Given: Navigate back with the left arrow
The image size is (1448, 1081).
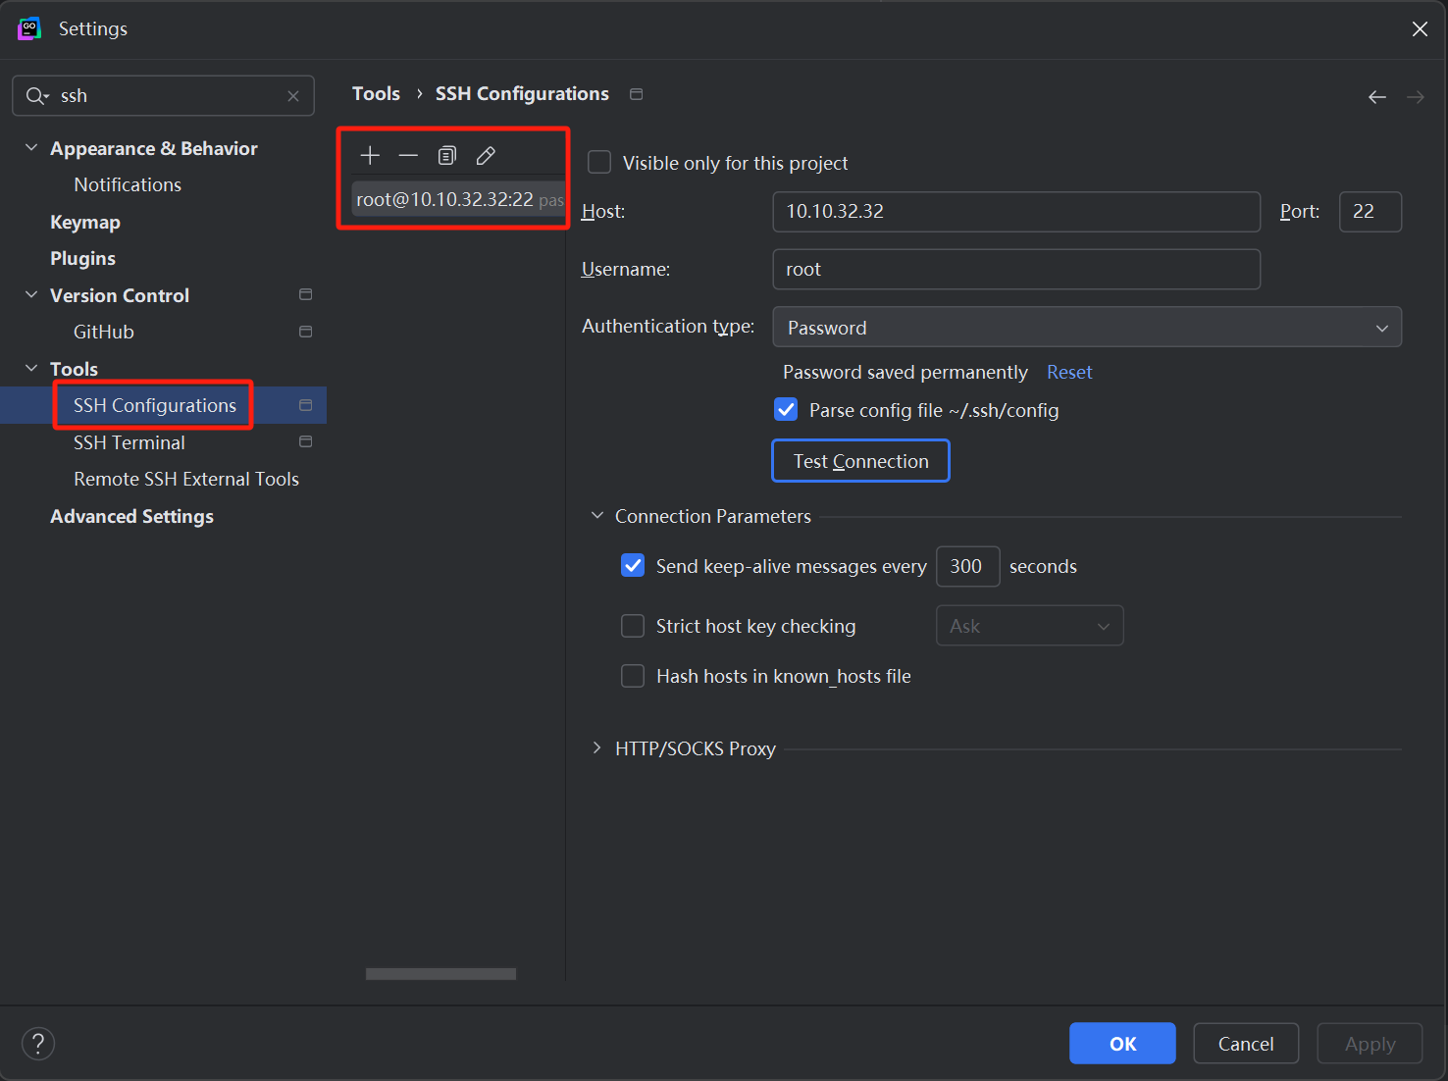Looking at the screenshot, I should pyautogui.click(x=1377, y=96).
